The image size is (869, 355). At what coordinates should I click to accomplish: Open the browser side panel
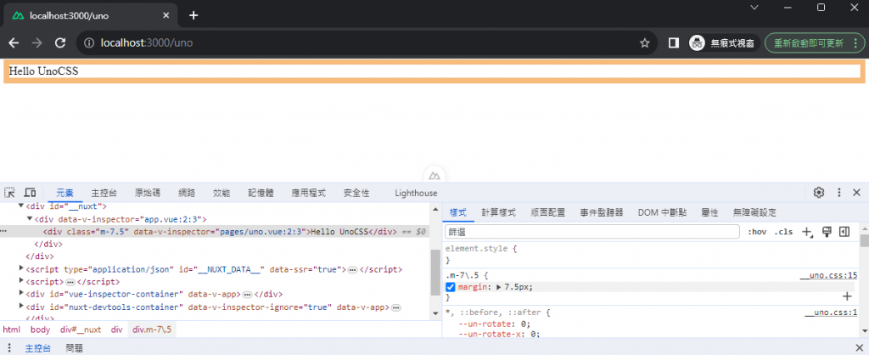click(x=674, y=42)
